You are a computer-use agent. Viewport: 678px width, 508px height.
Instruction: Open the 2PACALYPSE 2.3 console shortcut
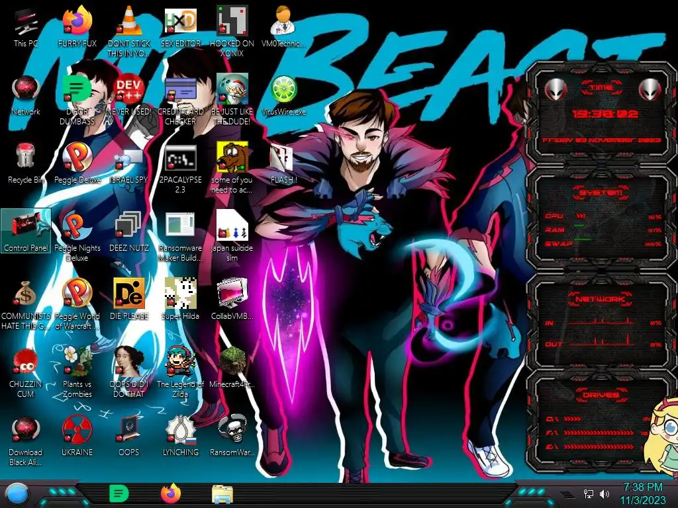point(180,169)
